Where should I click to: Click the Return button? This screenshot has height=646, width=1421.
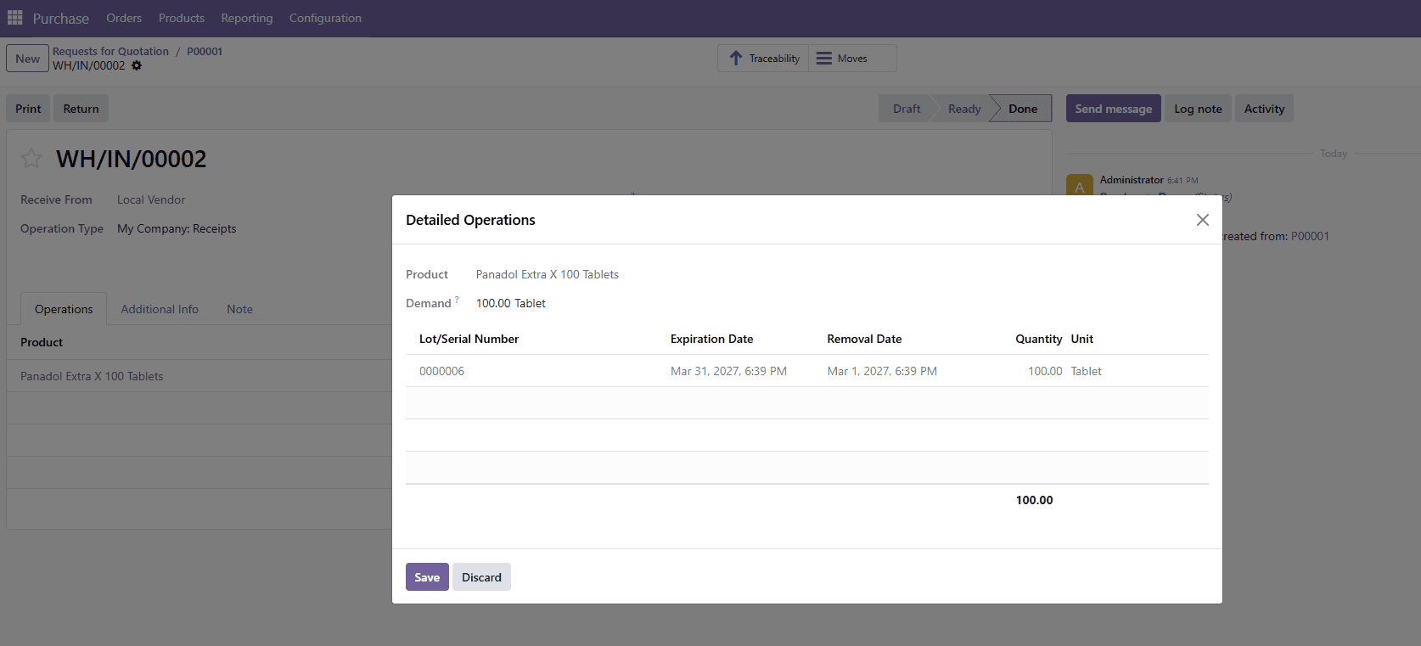tap(81, 109)
